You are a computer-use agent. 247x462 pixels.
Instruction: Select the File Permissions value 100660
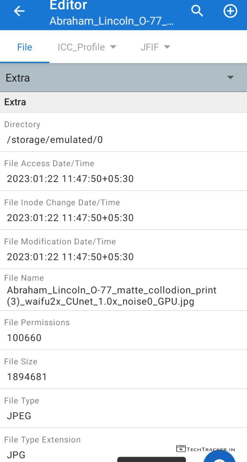[x=24, y=337]
